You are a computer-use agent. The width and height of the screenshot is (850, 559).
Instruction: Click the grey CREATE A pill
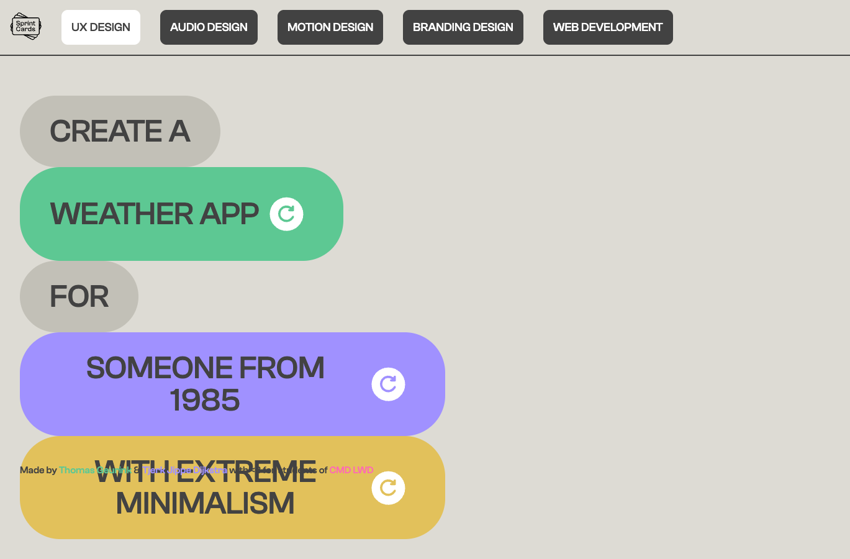point(120,131)
